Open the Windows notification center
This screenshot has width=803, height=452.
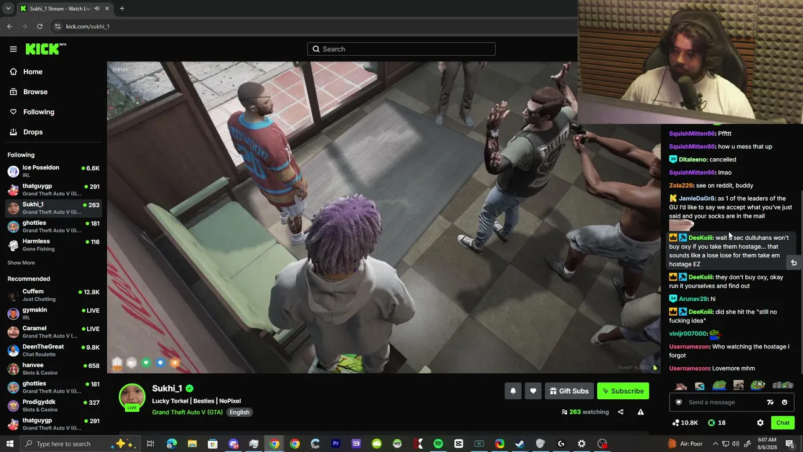790,444
